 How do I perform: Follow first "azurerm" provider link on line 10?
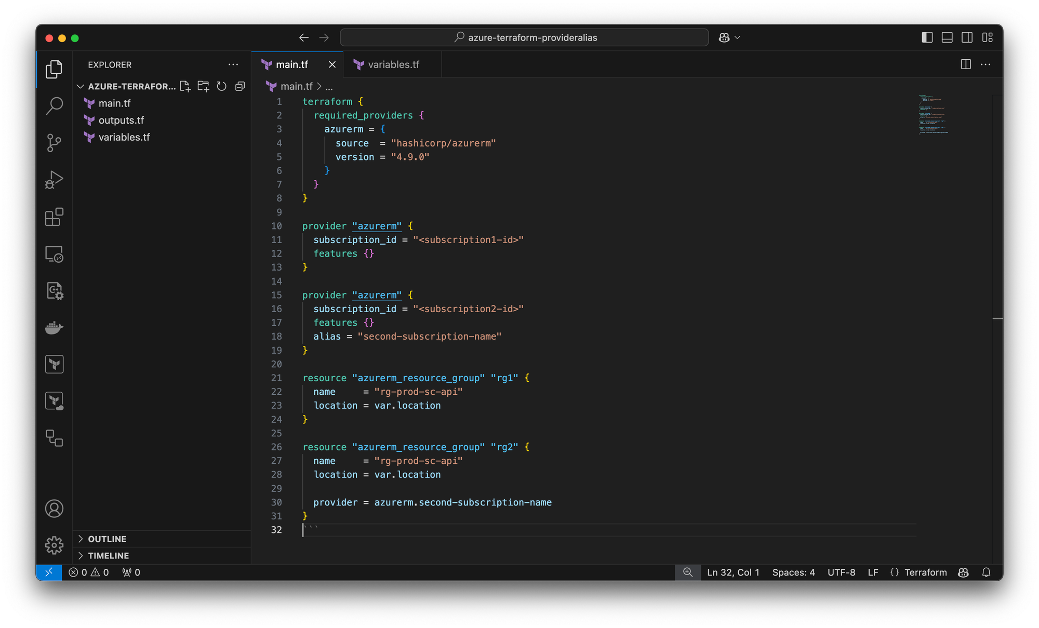pos(377,226)
